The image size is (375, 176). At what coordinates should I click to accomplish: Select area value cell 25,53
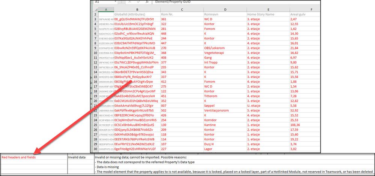tap(305, 120)
